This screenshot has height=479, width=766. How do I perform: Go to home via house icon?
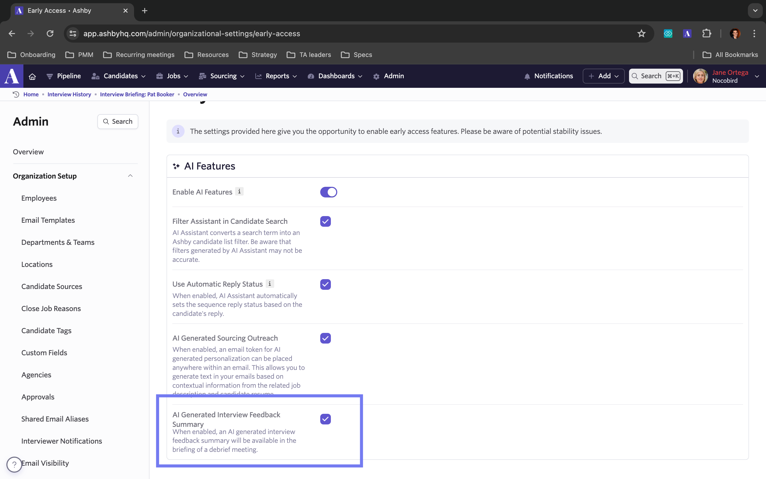tap(32, 76)
